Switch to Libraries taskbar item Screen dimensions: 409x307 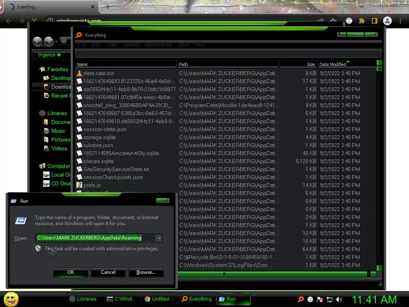85,299
